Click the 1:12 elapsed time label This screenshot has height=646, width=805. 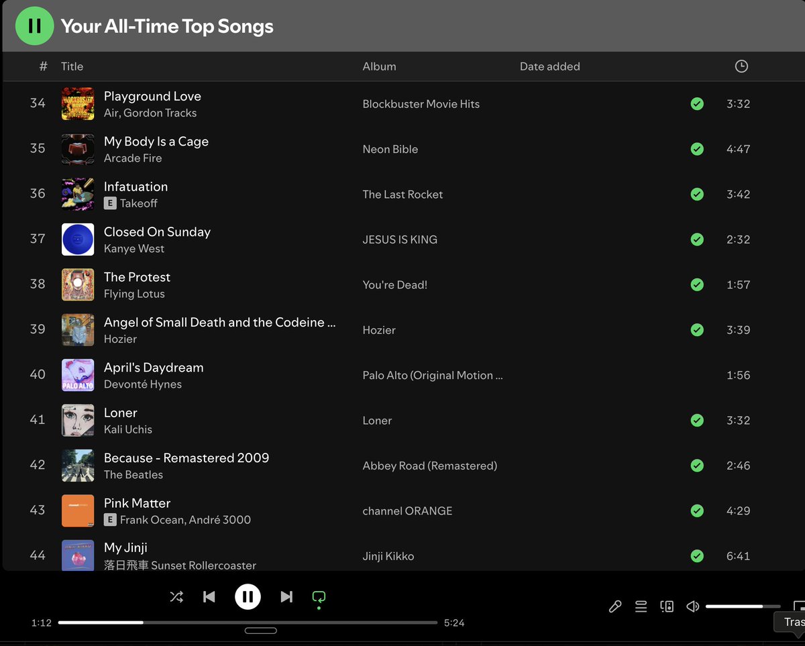pos(42,623)
